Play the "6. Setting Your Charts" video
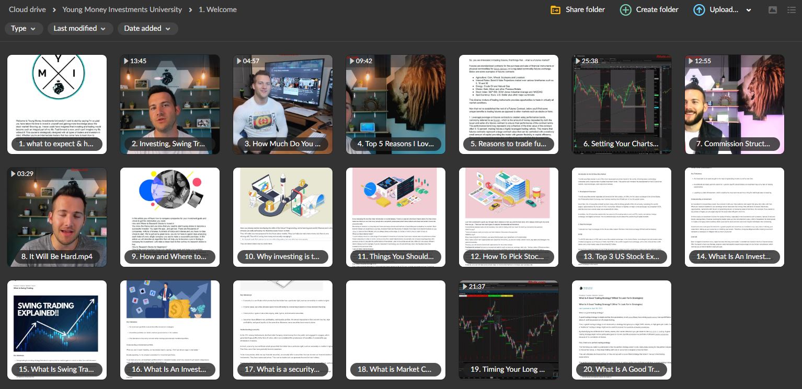This screenshot has height=389, width=802. (x=621, y=104)
